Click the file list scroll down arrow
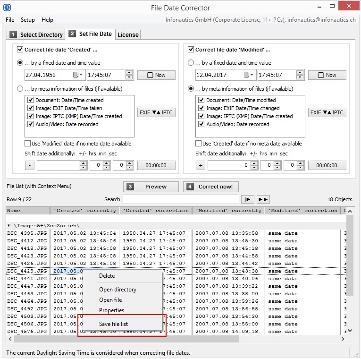Image resolution: width=361 pixels, height=359 pixels. pos(350,331)
